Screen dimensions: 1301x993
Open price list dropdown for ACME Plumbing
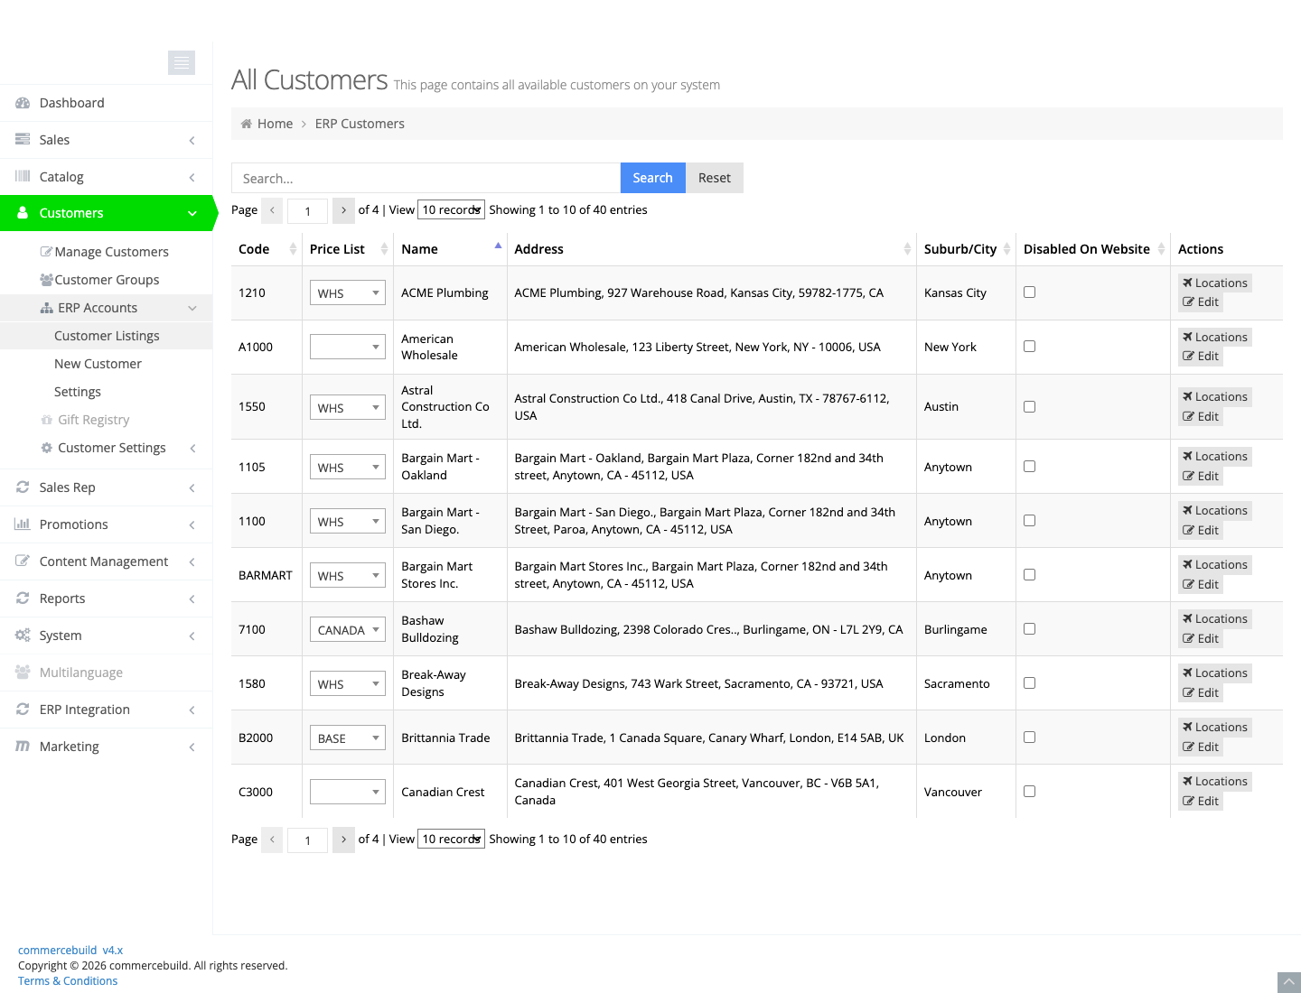point(348,292)
